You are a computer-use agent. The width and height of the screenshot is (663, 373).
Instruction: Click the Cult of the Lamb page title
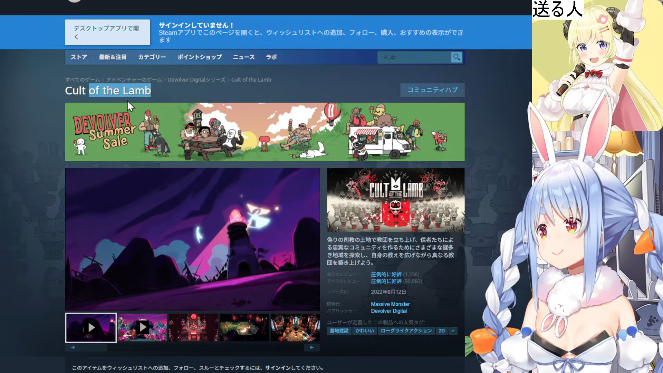coord(108,90)
